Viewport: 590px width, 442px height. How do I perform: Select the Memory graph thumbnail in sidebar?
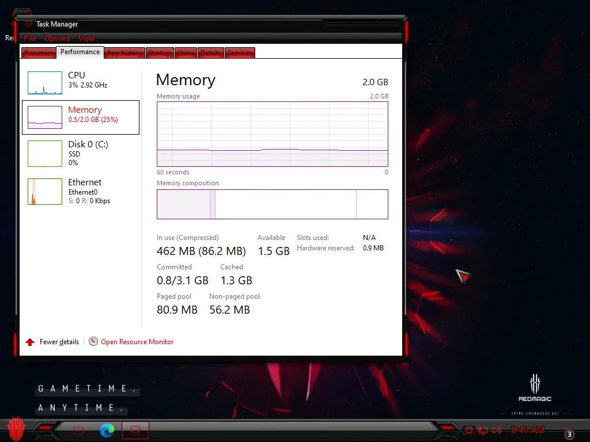coord(45,117)
